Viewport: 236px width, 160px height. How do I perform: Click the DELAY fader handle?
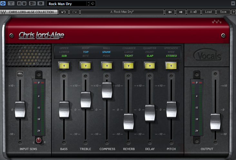click(150, 113)
